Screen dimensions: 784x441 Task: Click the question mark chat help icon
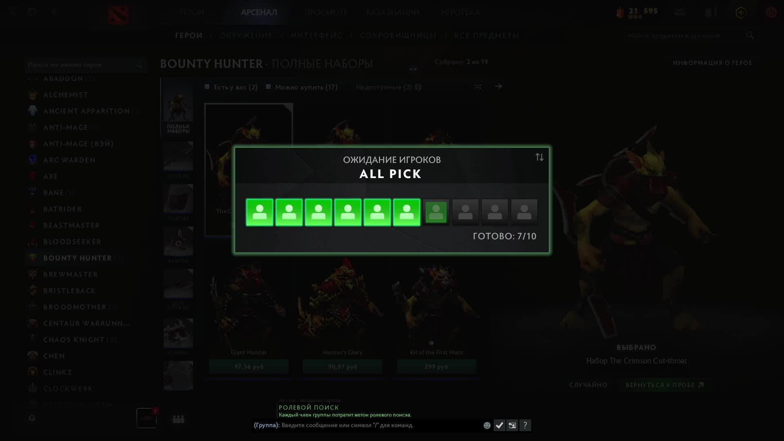(x=525, y=425)
